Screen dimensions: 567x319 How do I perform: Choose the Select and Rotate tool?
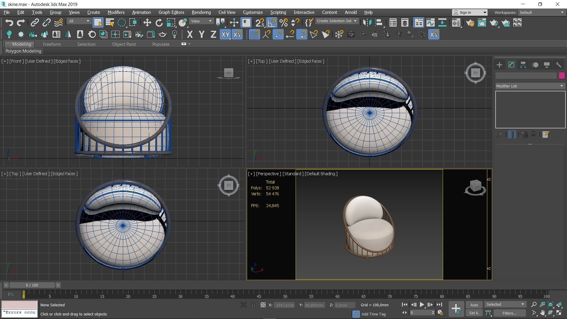pos(159,23)
